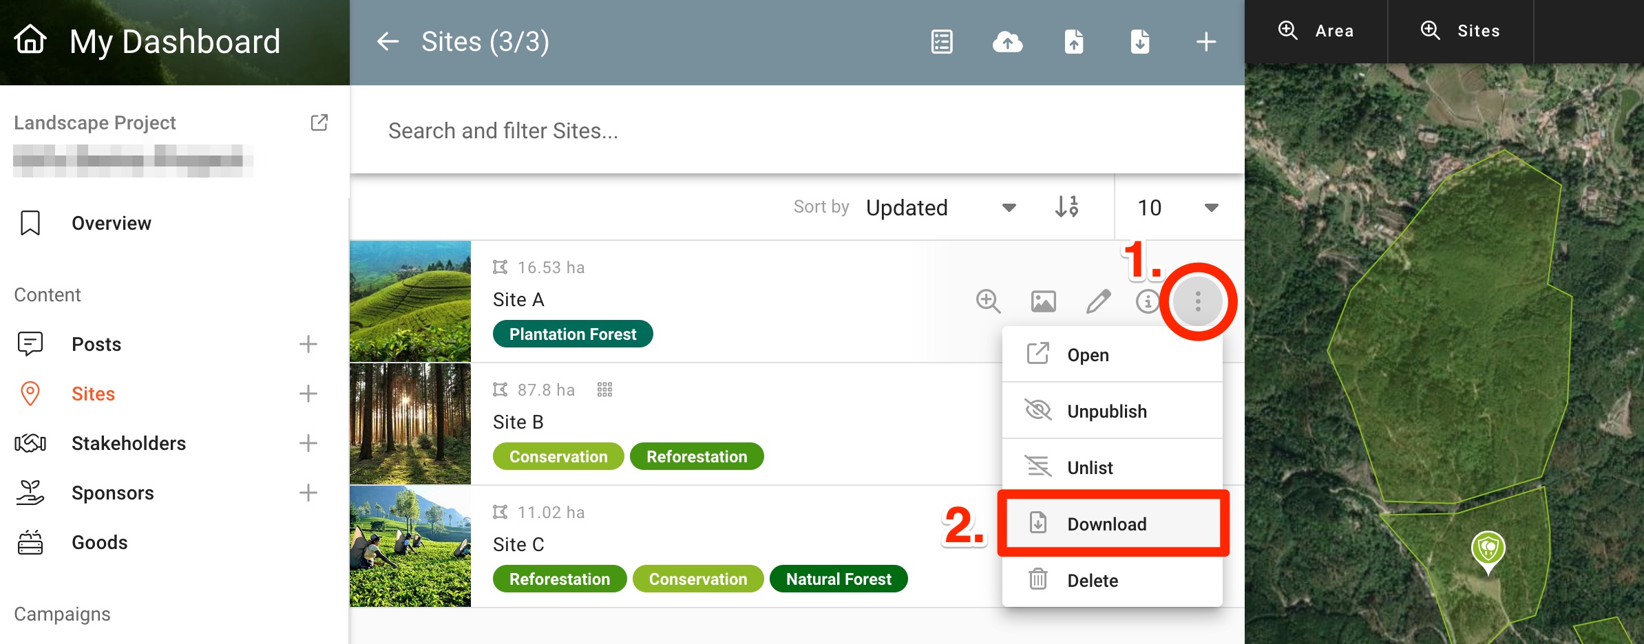Open the Sites section in sidebar
This screenshot has height=644, width=1644.
93,394
